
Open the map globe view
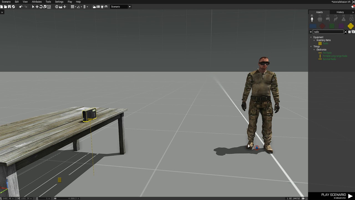click(57, 7)
